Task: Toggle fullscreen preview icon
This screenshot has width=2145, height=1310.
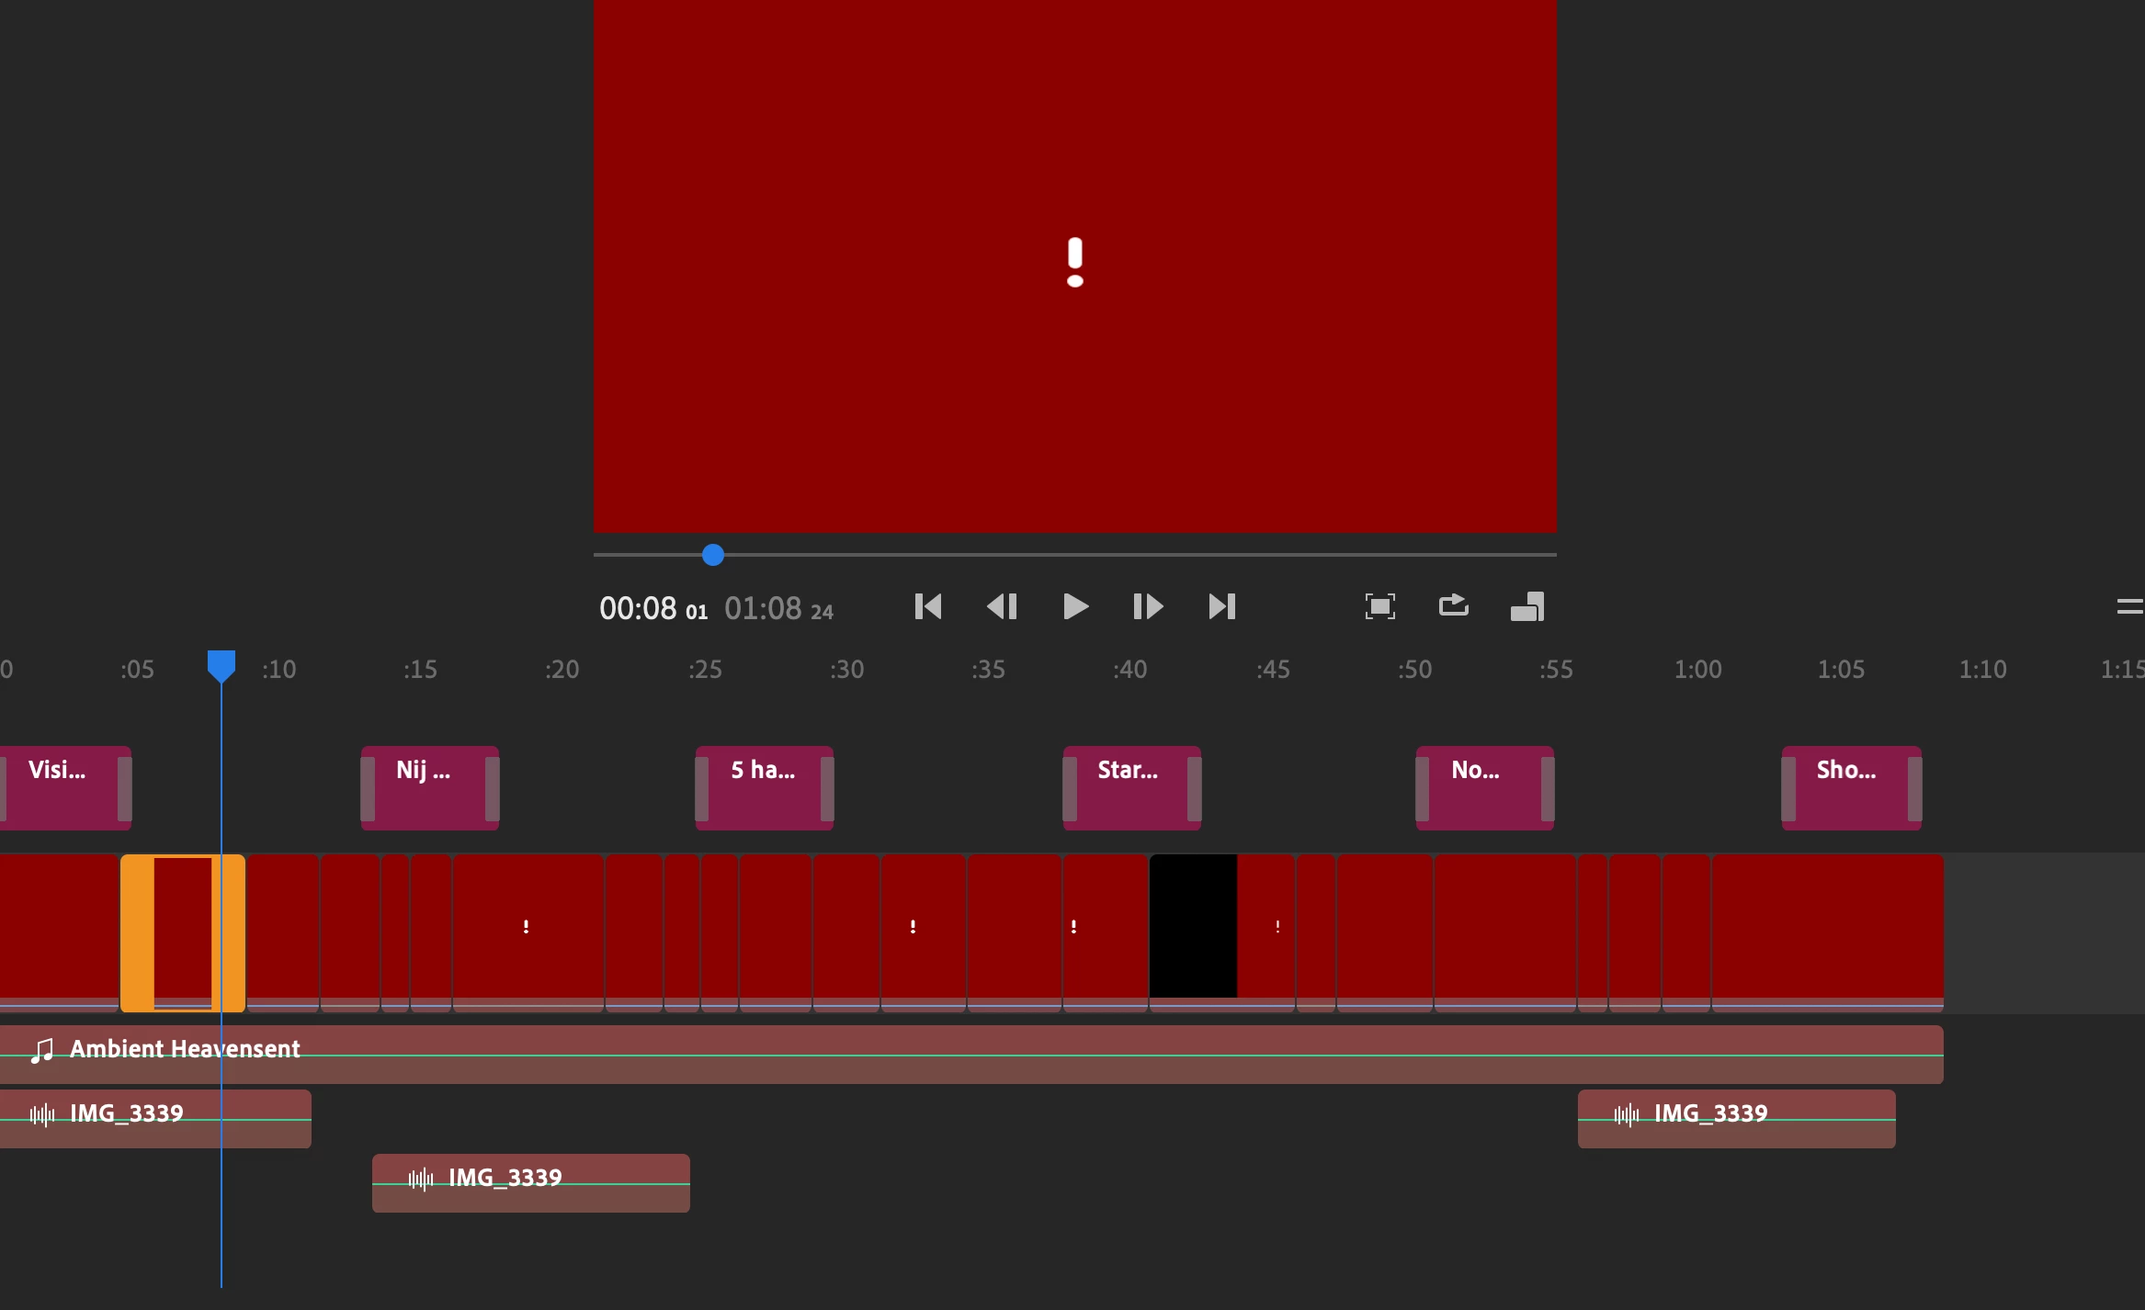Action: point(1379,606)
